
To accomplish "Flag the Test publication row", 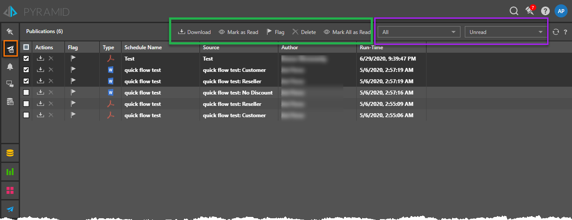I will tap(73, 58).
